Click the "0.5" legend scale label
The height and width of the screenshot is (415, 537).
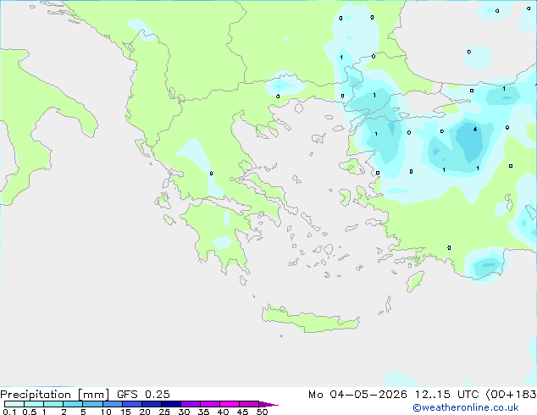point(30,412)
